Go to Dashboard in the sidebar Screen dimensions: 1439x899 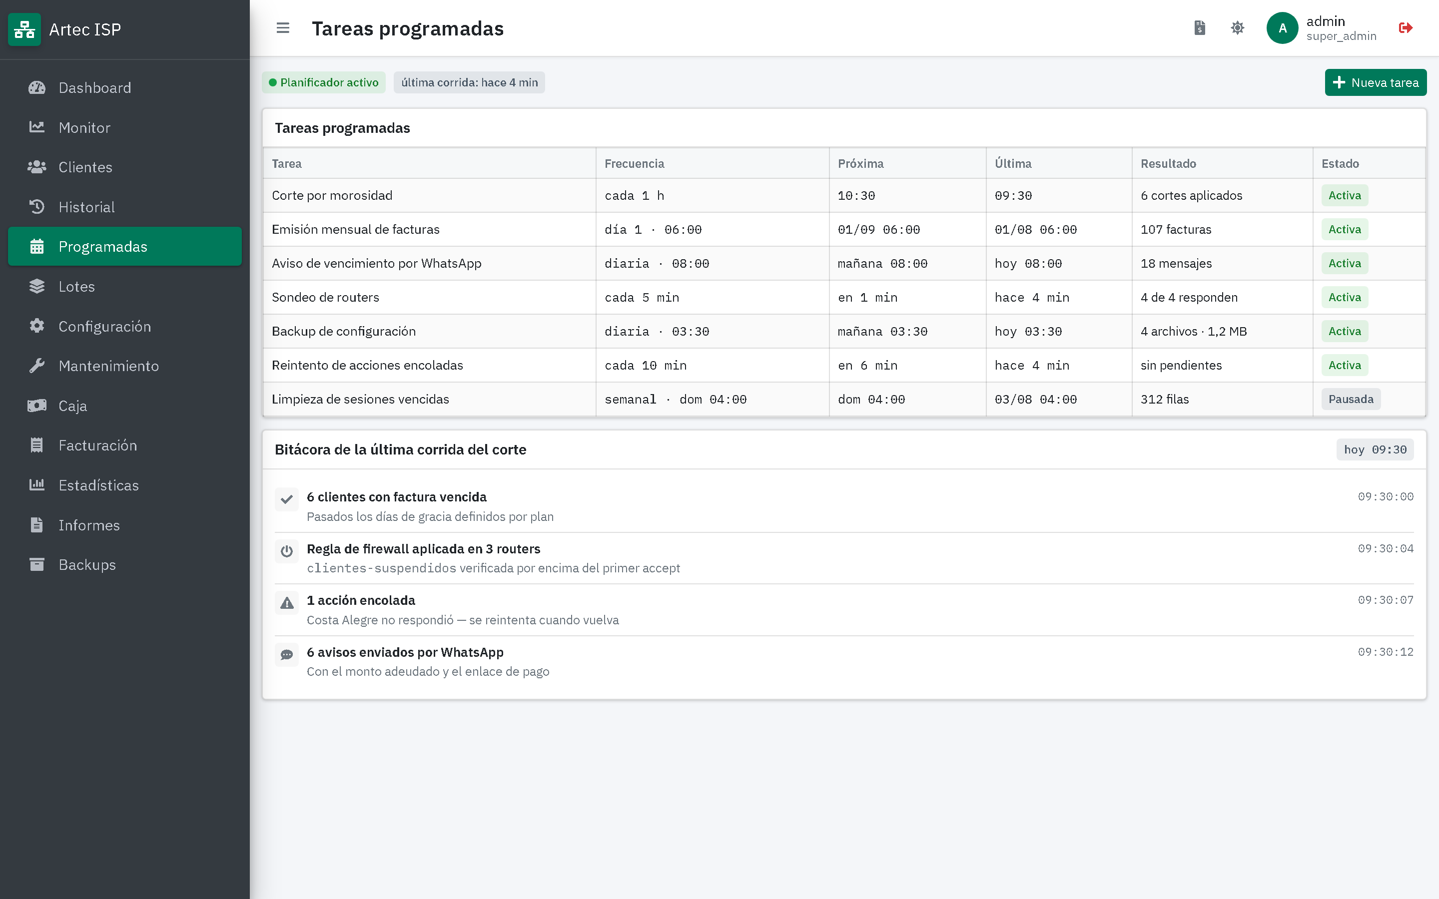pos(125,88)
